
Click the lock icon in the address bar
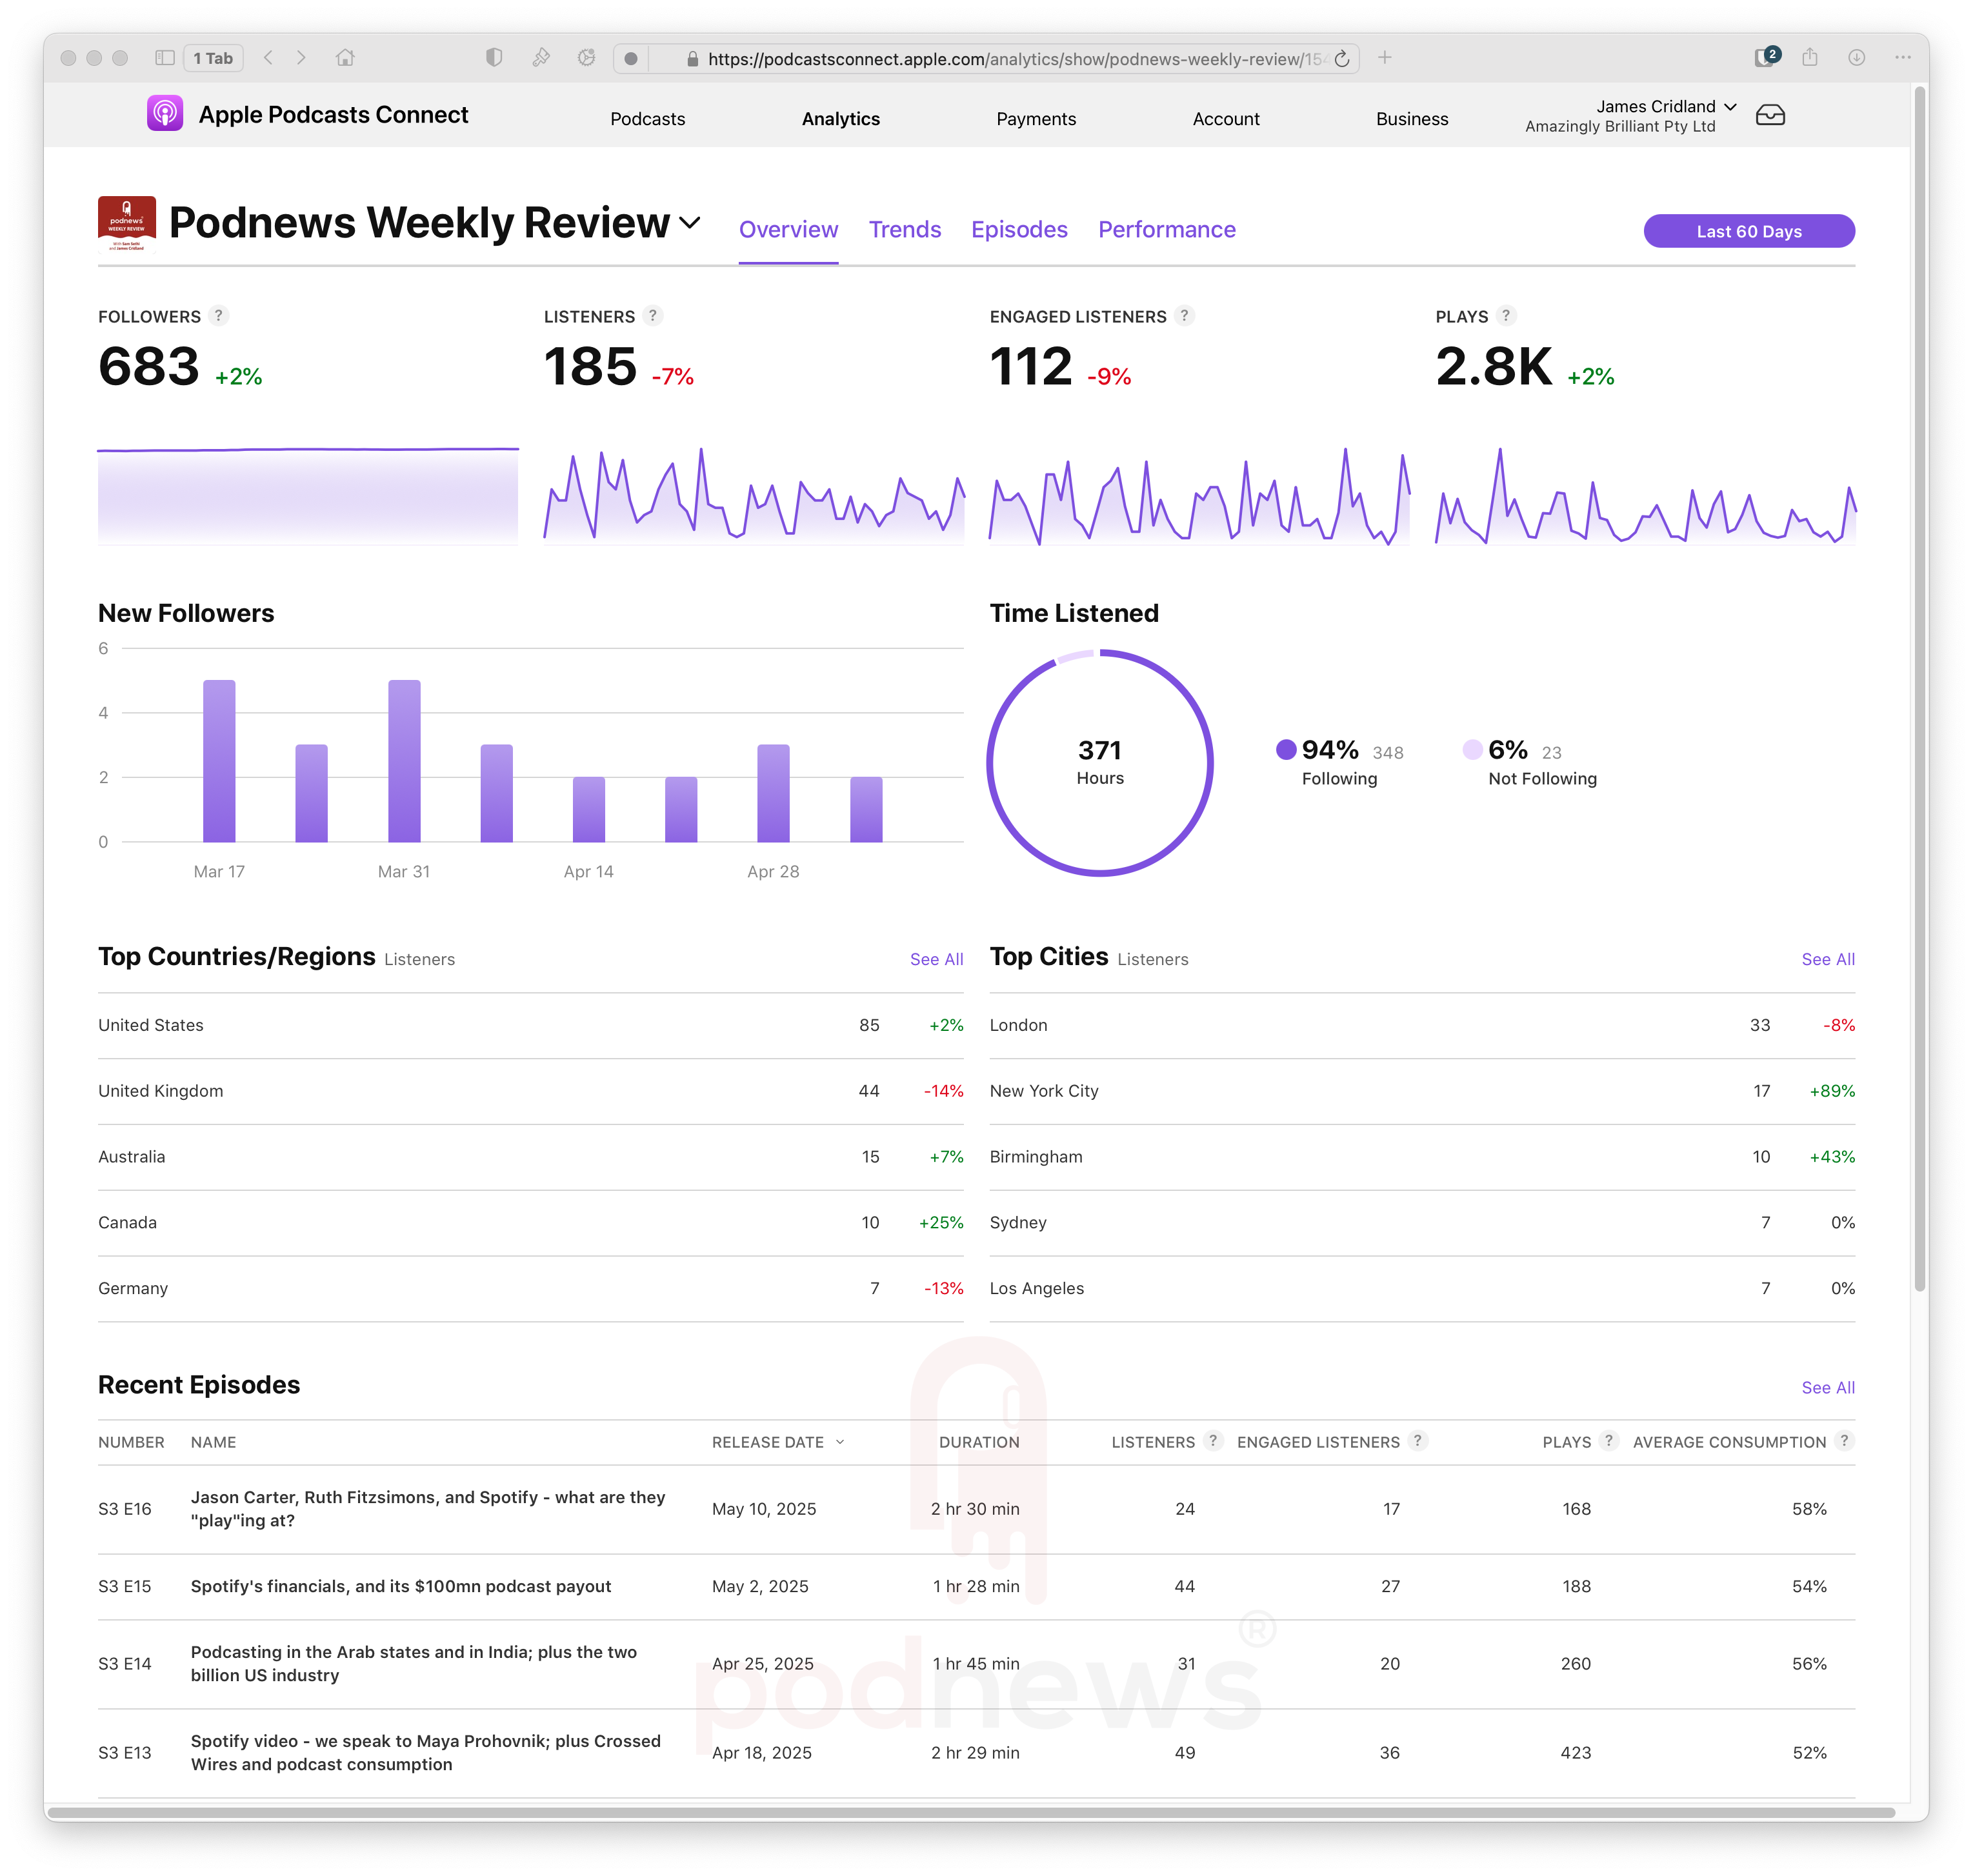pos(692,59)
